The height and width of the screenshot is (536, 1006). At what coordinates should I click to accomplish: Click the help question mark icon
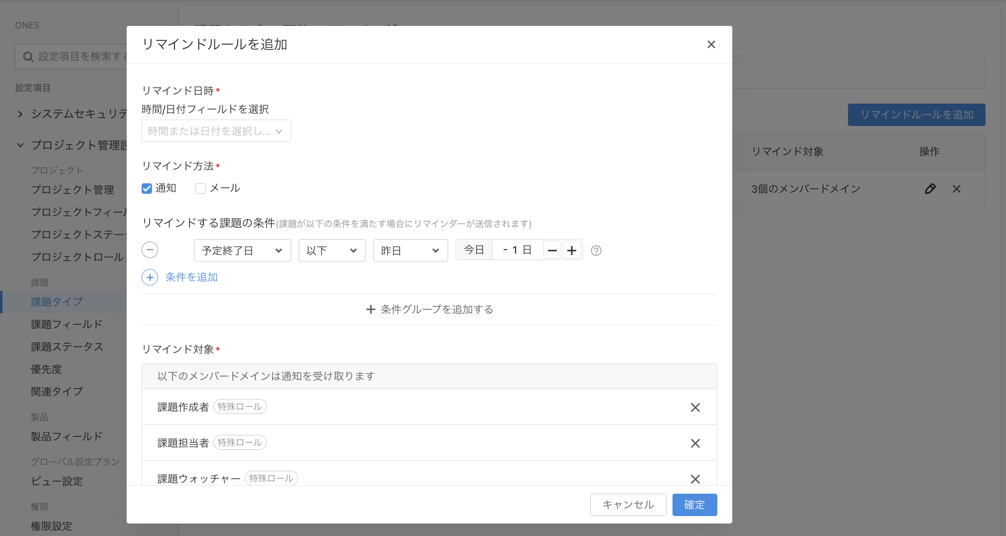point(596,251)
